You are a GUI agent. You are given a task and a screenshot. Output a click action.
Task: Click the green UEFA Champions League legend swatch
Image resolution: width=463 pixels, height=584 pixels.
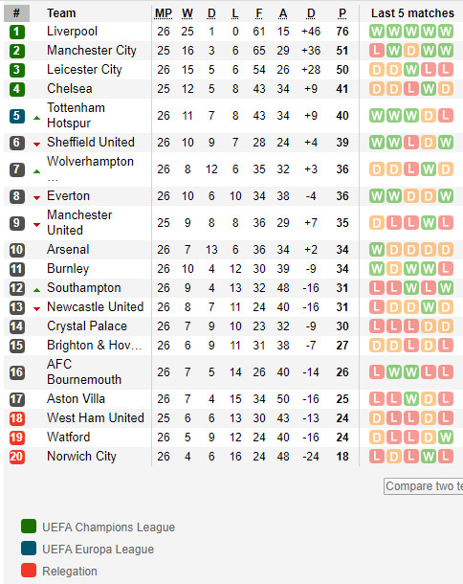point(29,527)
